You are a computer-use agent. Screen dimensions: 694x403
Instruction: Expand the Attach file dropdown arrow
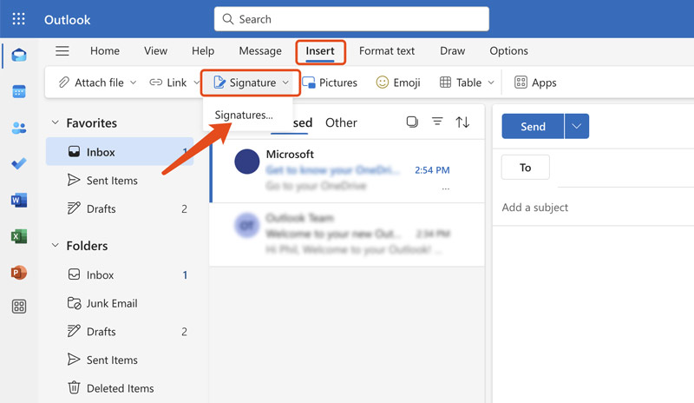coord(133,83)
